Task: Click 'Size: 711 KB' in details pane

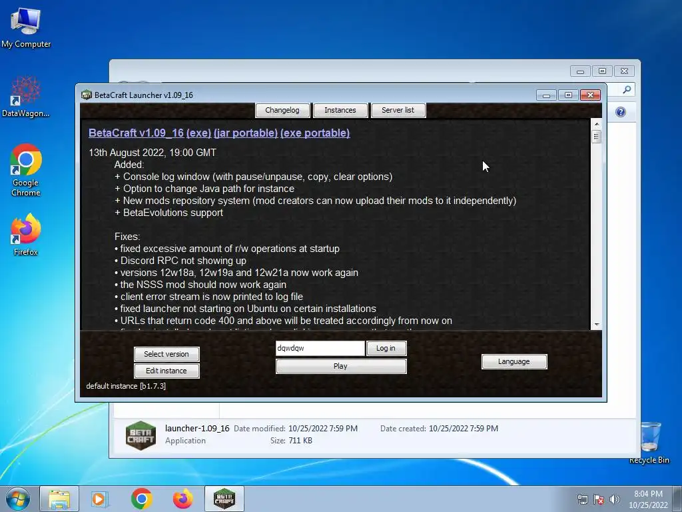Action: coord(291,441)
